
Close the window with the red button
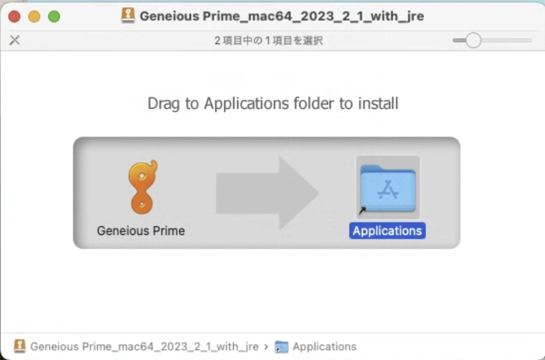(14, 16)
